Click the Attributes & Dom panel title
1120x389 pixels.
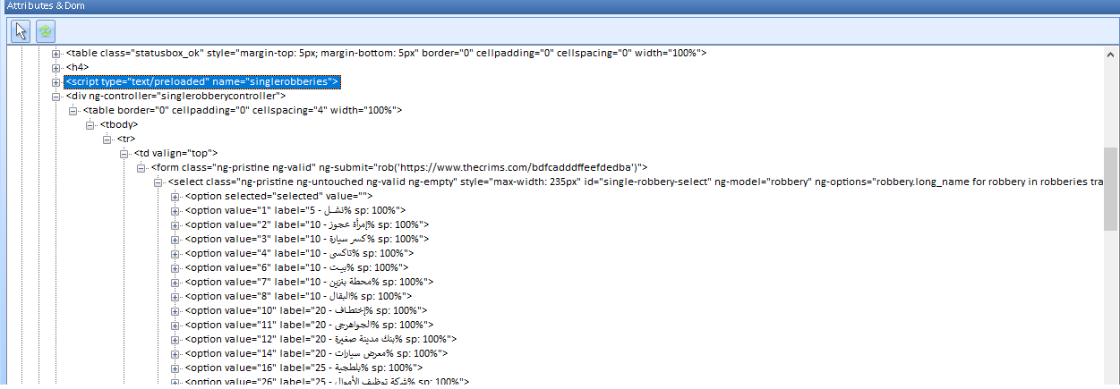tap(45, 6)
